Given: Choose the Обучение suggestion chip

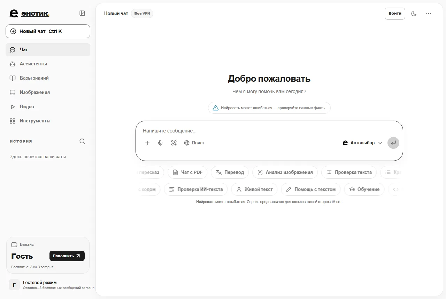Looking at the screenshot, I should pos(364,189).
